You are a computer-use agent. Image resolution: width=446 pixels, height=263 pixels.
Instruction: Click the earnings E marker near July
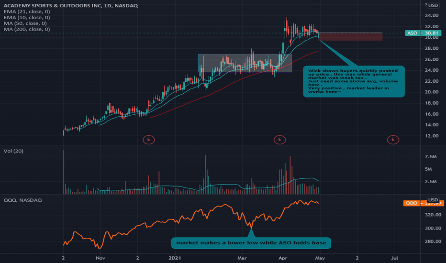pos(393,140)
